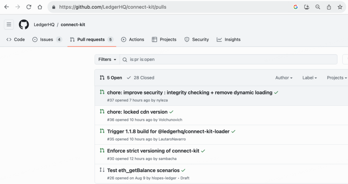Image resolution: width=348 pixels, height=184 pixels.
Task: Open the Actions tab
Action: pyautogui.click(x=133, y=40)
